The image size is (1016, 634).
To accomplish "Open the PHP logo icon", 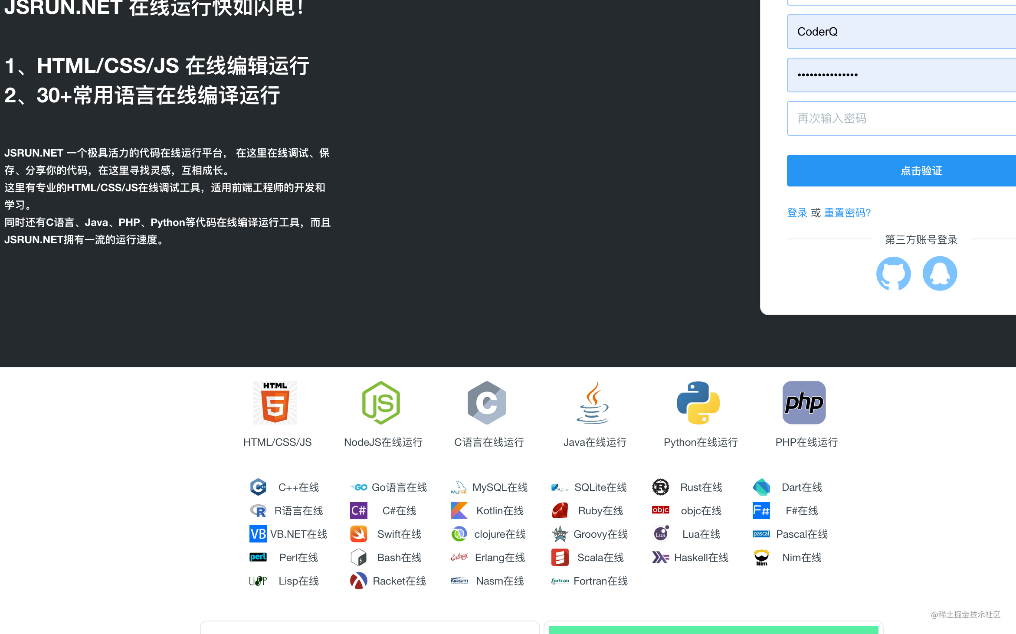I will point(804,402).
